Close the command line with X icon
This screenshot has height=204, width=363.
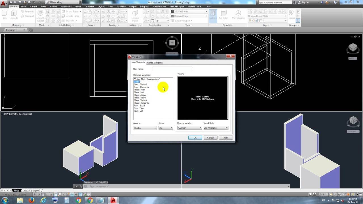point(77,186)
